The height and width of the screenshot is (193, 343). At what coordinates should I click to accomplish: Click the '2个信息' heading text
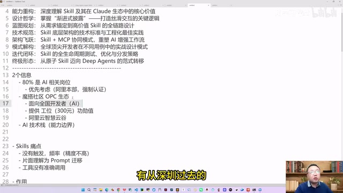point(22,75)
